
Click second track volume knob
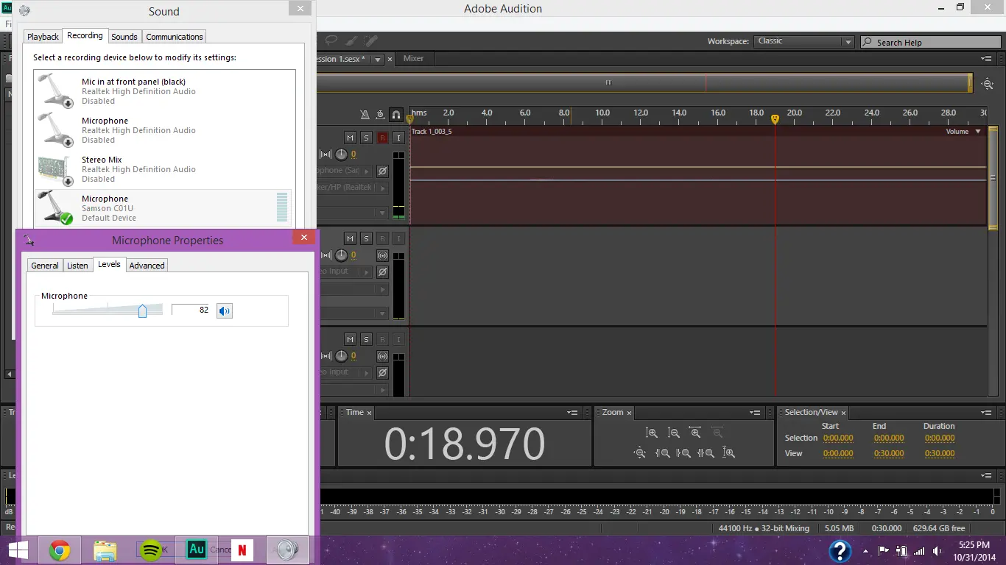(x=341, y=255)
